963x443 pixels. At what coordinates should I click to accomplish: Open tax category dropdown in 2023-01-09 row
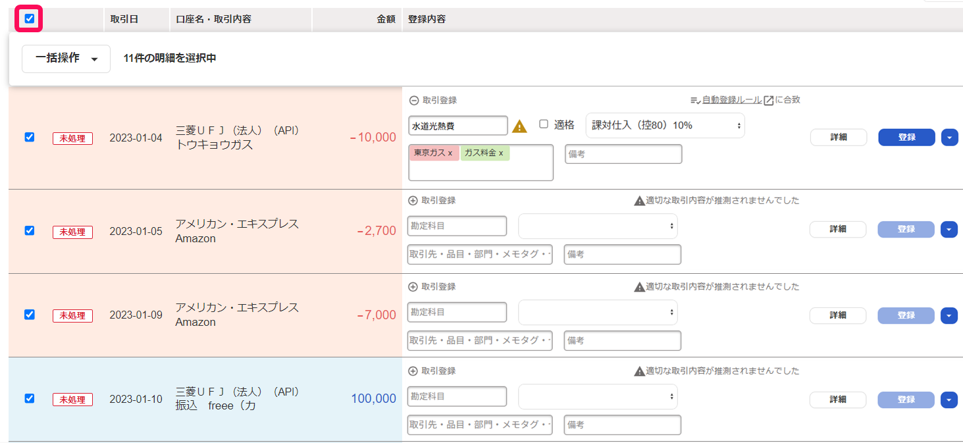(598, 313)
